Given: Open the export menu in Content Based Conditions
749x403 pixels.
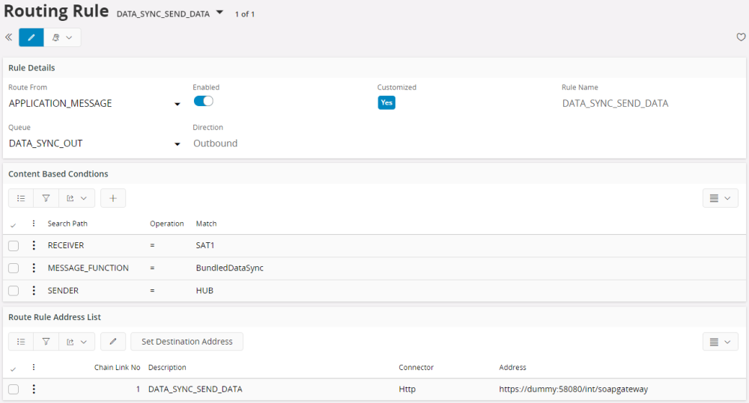Looking at the screenshot, I should coord(76,198).
